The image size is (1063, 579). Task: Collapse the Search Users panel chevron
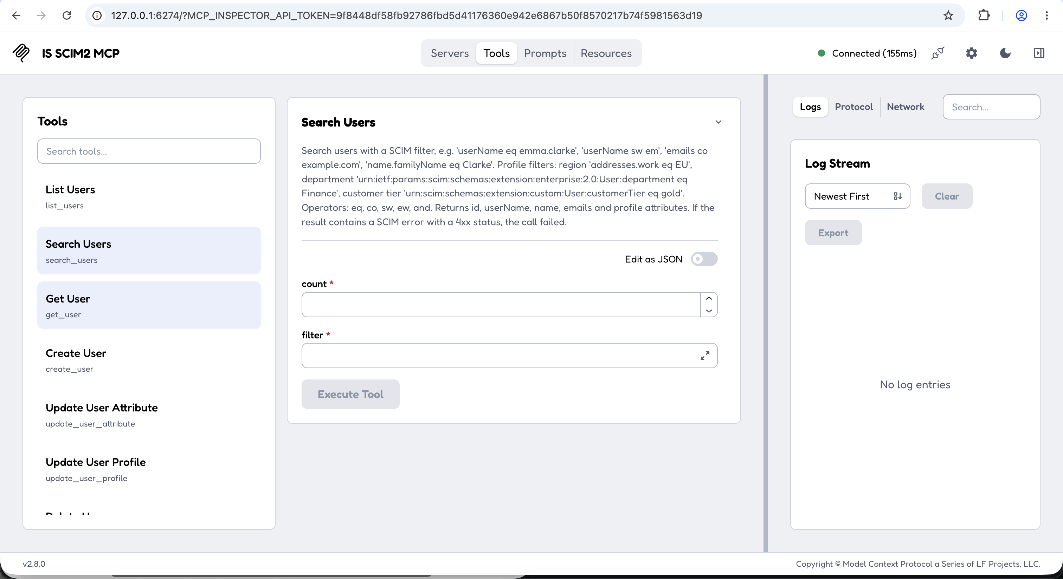[x=719, y=122]
